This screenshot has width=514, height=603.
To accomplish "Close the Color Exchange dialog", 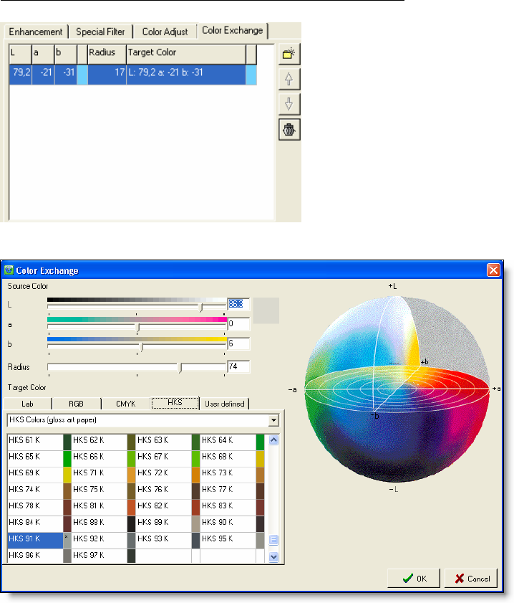I will tap(493, 270).
